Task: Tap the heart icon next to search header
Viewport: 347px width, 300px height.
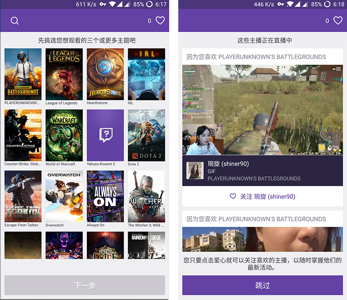Action: click(x=160, y=20)
